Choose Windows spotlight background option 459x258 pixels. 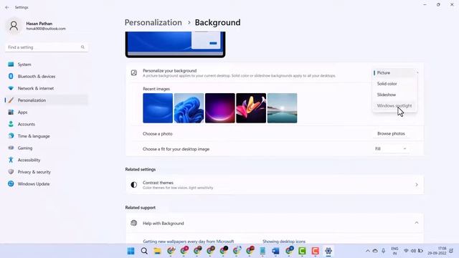click(x=394, y=105)
